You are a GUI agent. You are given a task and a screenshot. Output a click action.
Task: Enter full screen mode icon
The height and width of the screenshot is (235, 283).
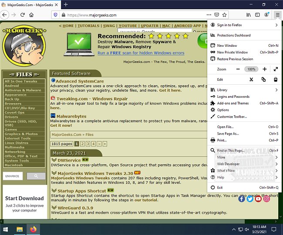pyautogui.click(x=276, y=69)
